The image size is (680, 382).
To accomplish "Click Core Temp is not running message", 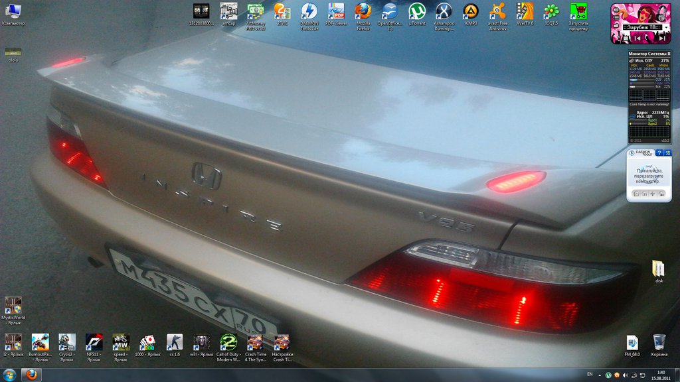I will click(649, 104).
